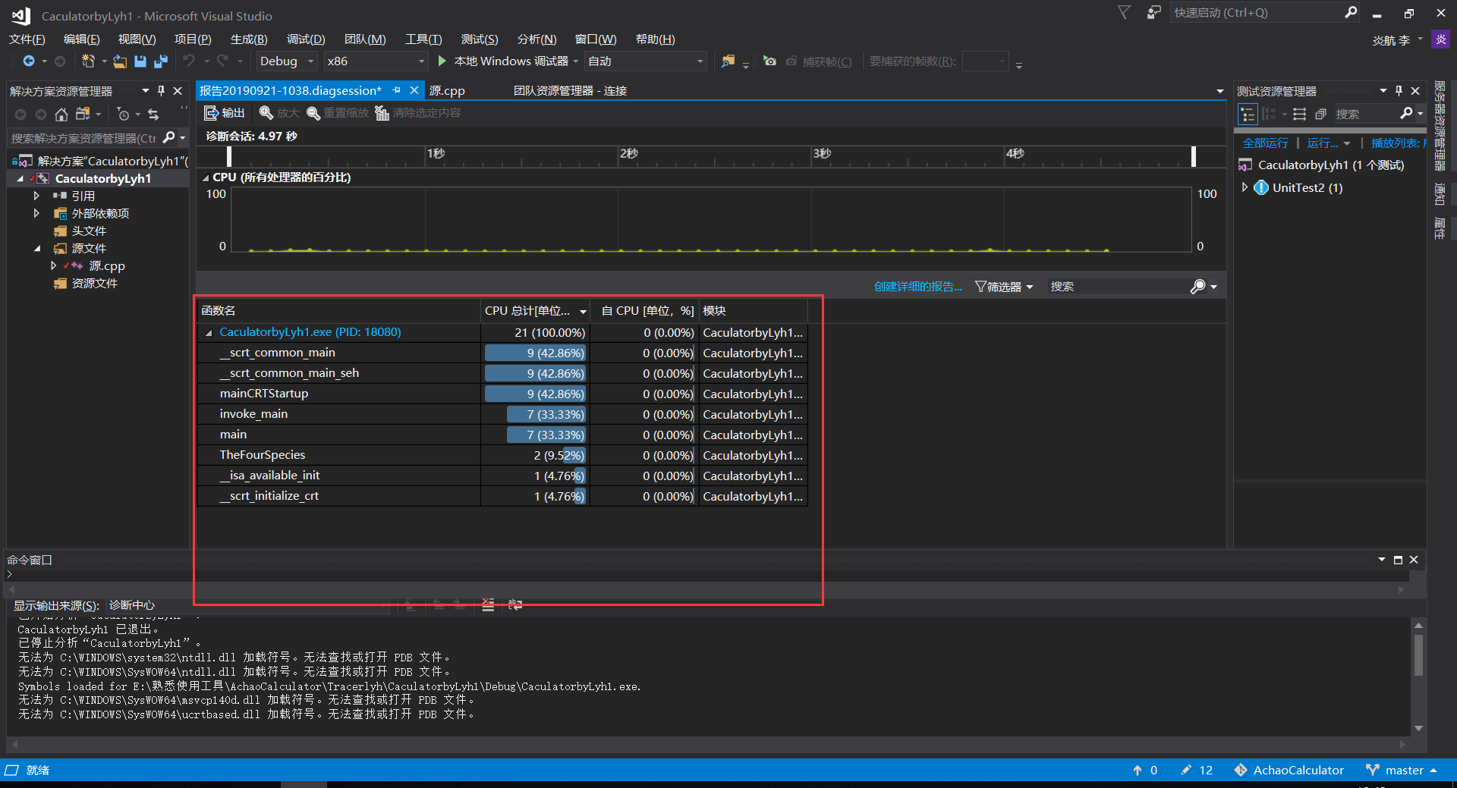Pin the Test Explorer panel

coord(1399,91)
